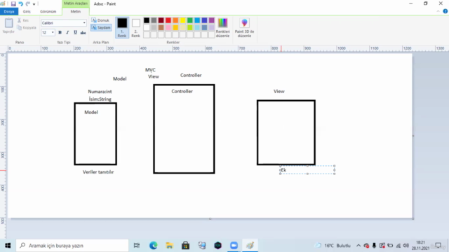Screen dimensions: 449x252
Task: Click the taskbar search box
Action: 72,246
